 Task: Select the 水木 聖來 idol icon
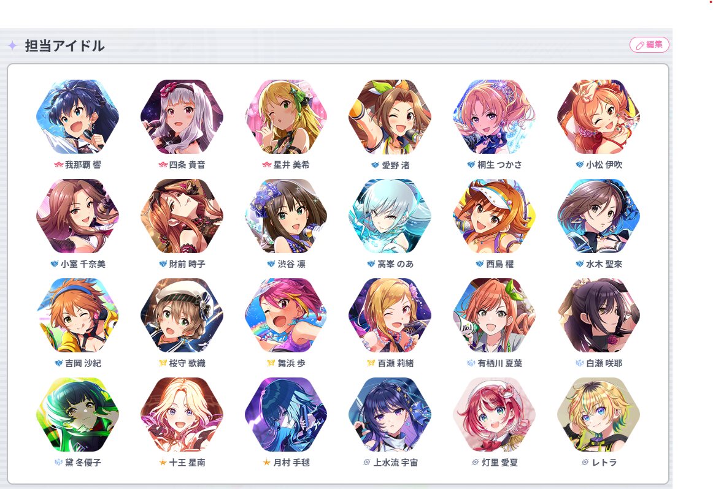tap(598, 216)
